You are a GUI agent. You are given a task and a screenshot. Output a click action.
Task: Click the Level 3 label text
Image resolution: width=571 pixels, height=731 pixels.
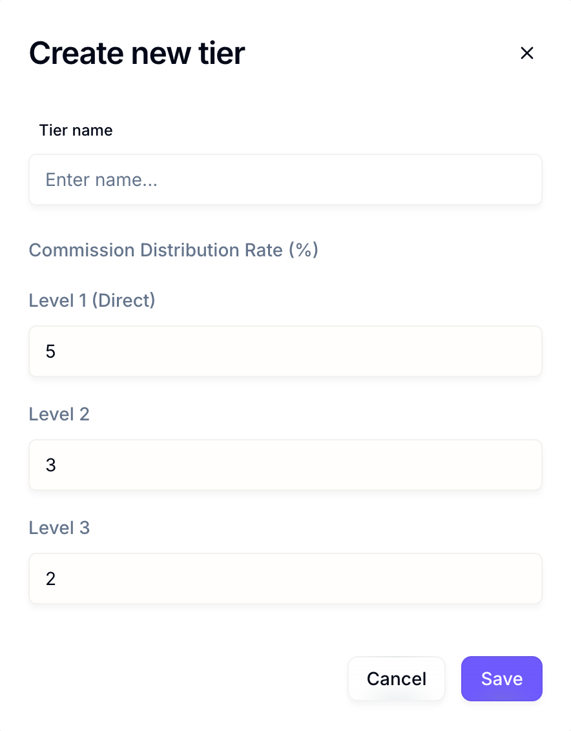click(59, 528)
